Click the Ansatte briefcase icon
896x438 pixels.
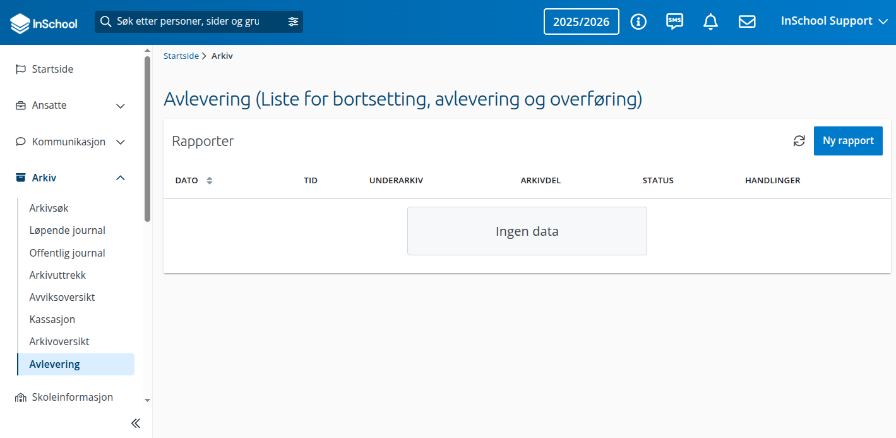[21, 106]
